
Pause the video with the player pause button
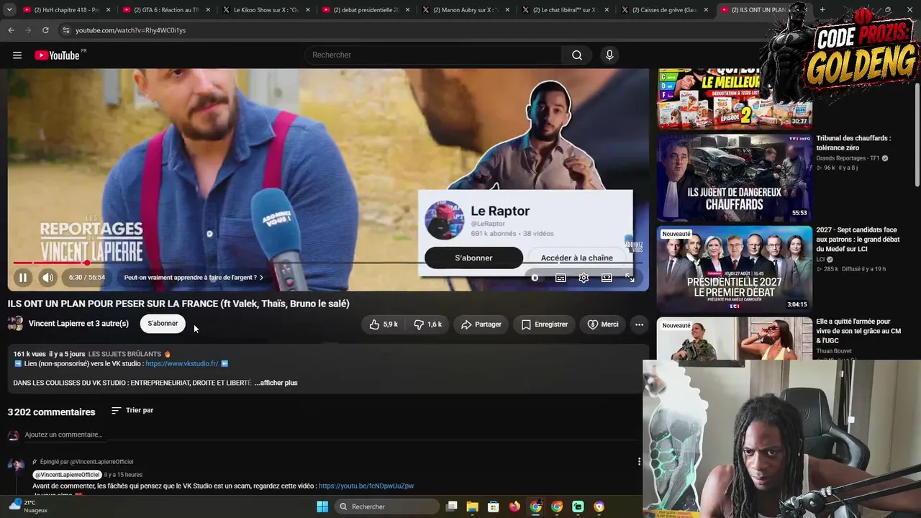pyautogui.click(x=23, y=278)
